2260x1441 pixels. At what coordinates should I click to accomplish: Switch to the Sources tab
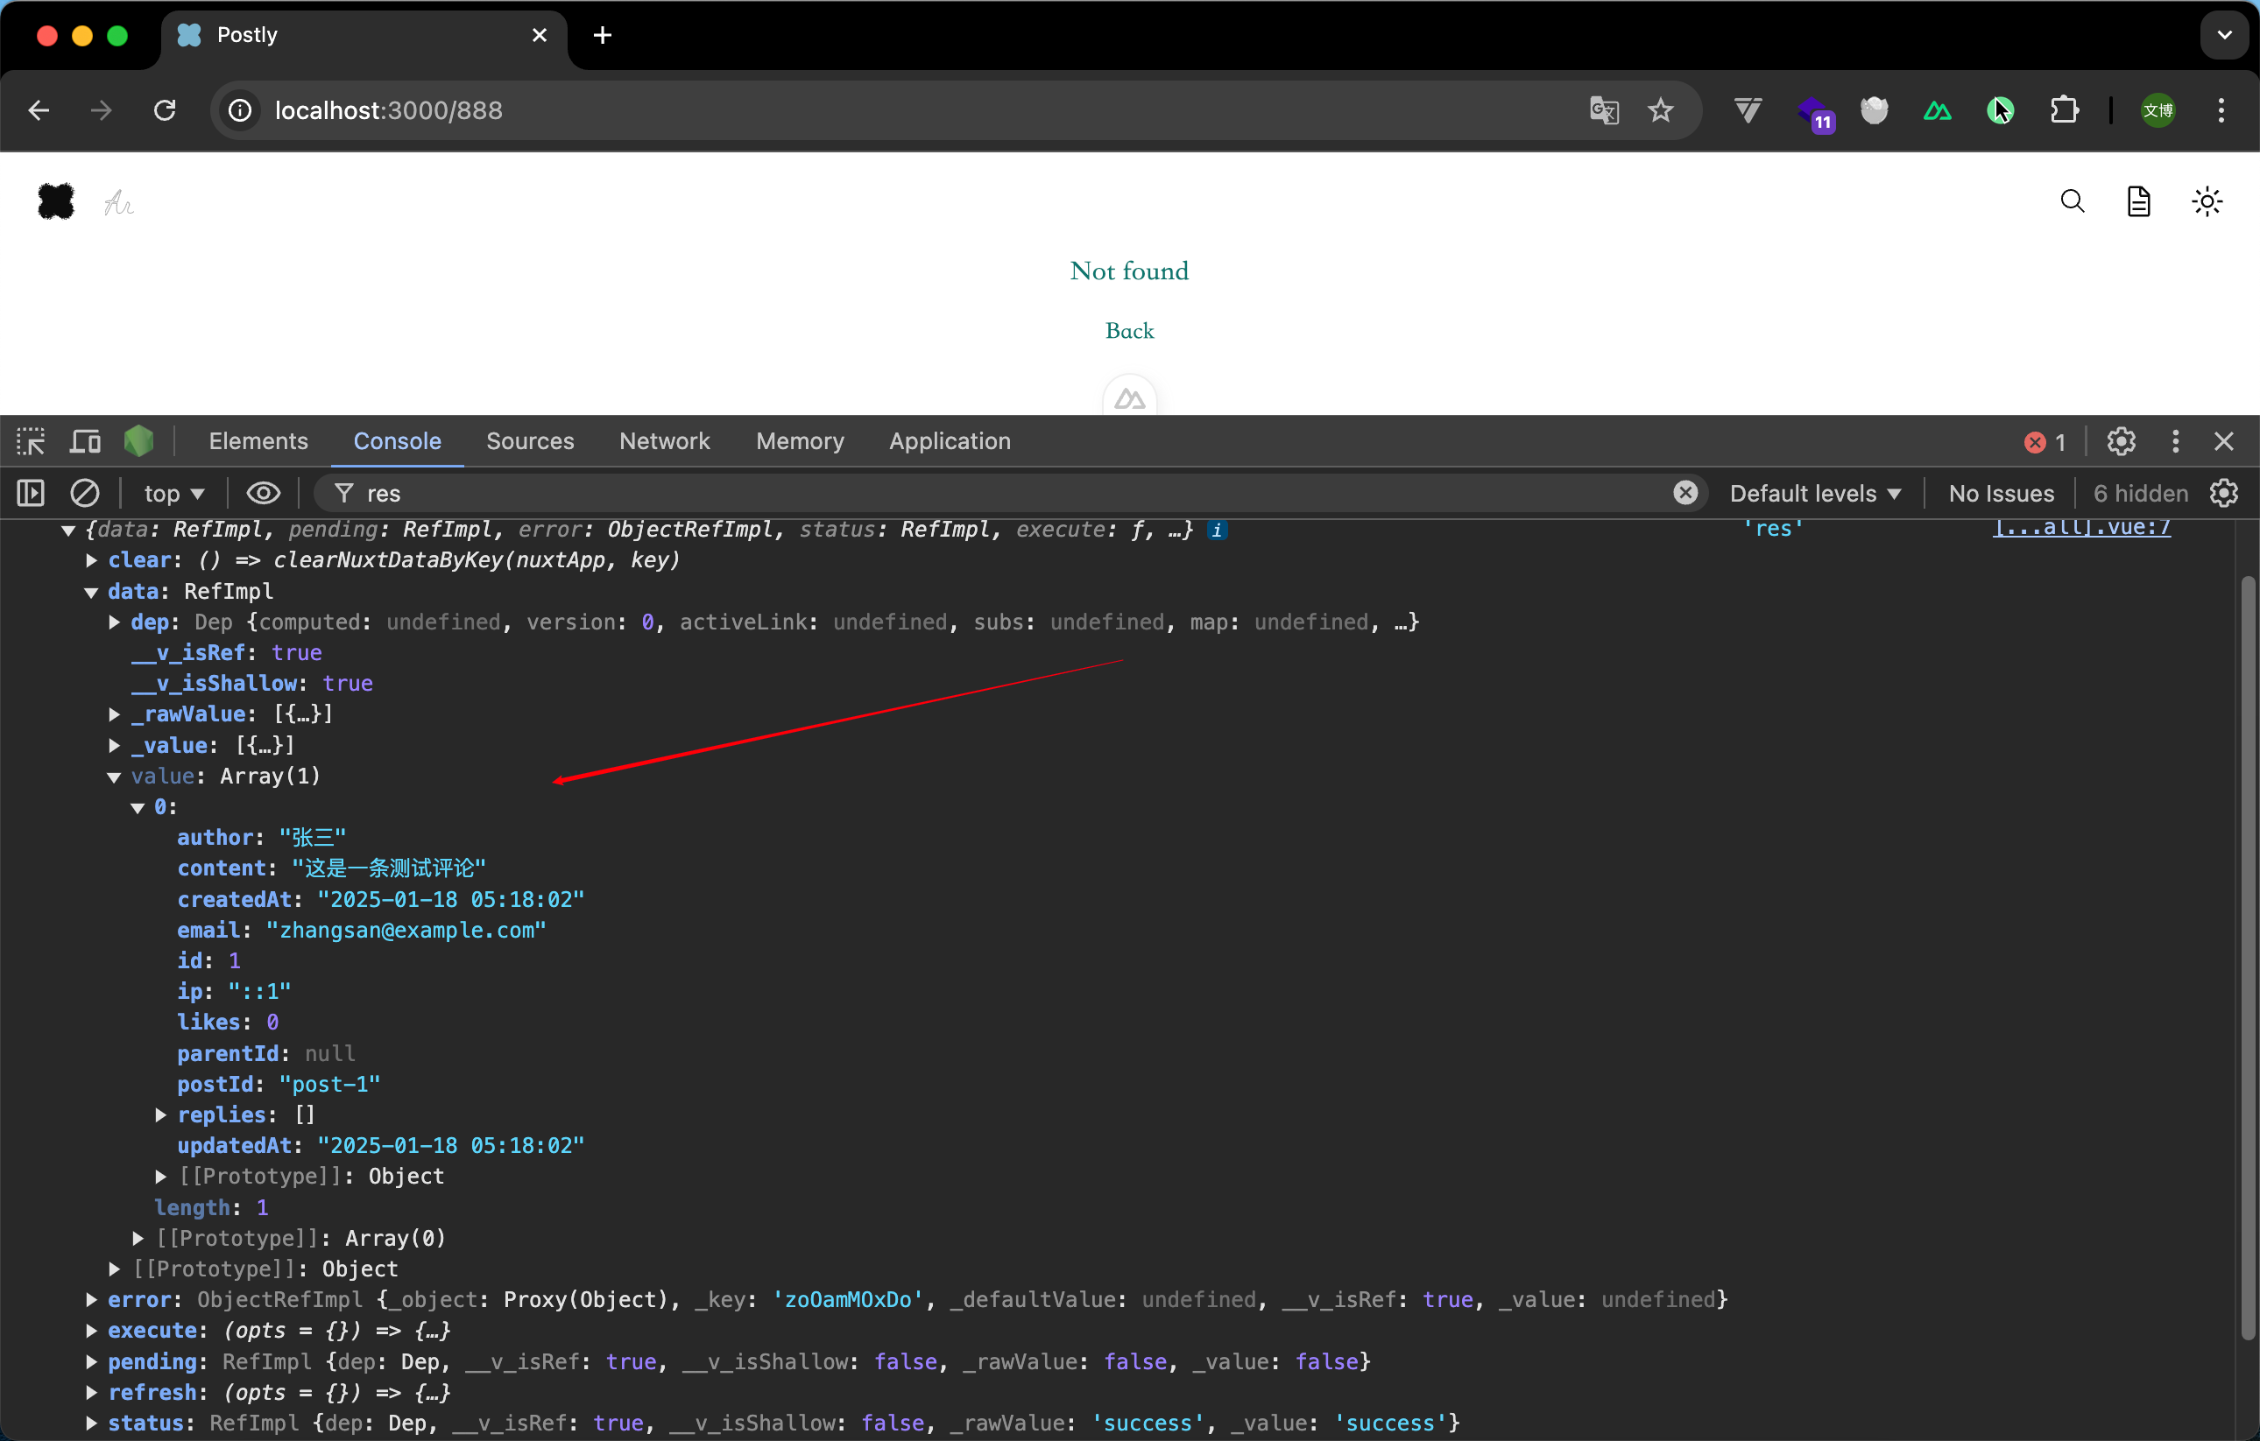tap(529, 441)
